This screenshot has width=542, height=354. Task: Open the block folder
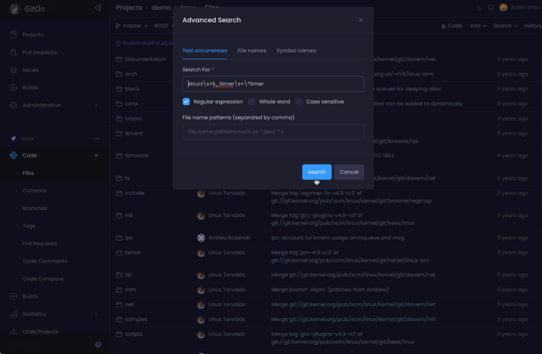132,89
